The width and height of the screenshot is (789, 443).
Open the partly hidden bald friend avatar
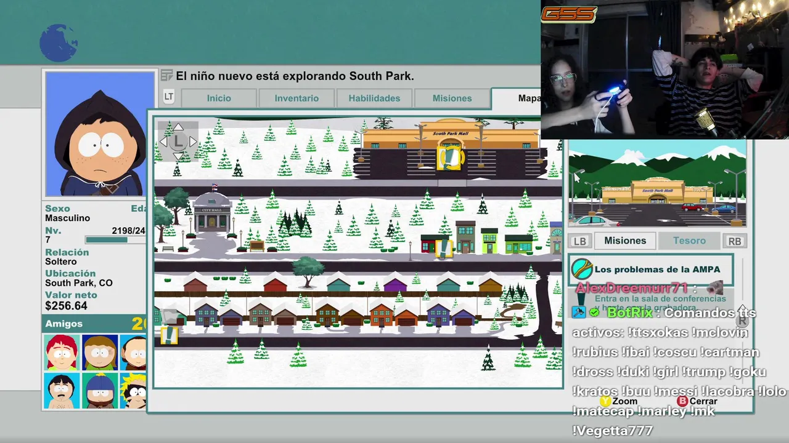(x=133, y=352)
